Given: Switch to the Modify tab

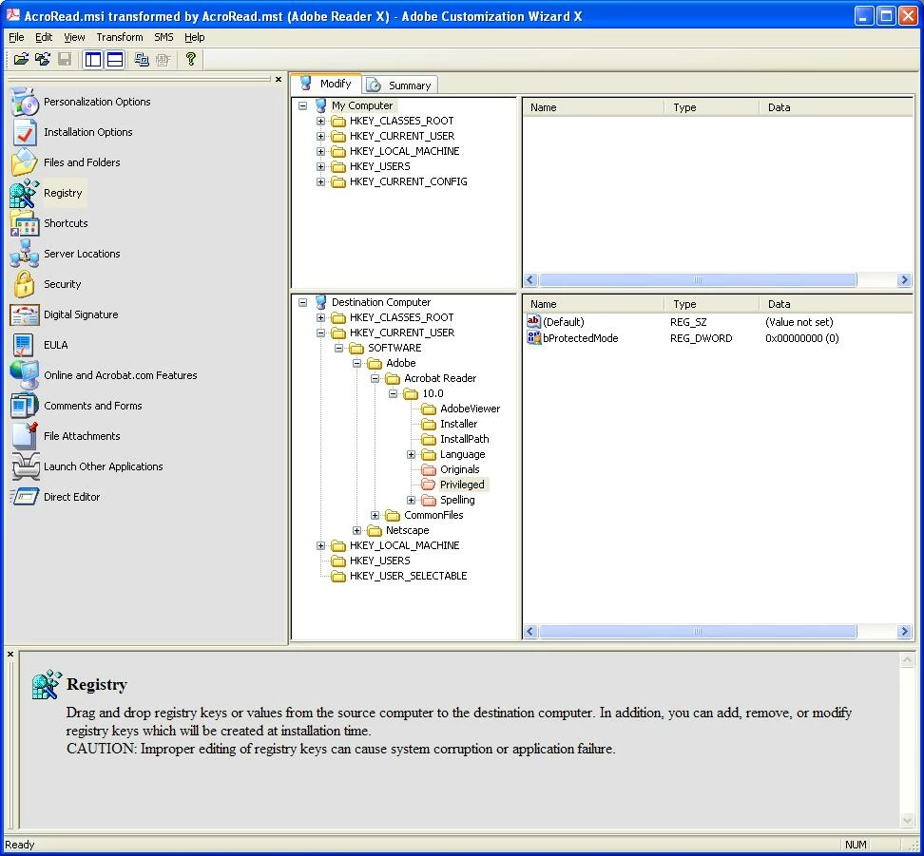Looking at the screenshot, I should click(x=326, y=84).
